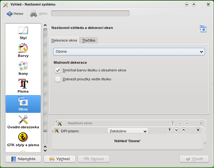Click the sidebar vertical scrollbar handle

coord(45,80)
